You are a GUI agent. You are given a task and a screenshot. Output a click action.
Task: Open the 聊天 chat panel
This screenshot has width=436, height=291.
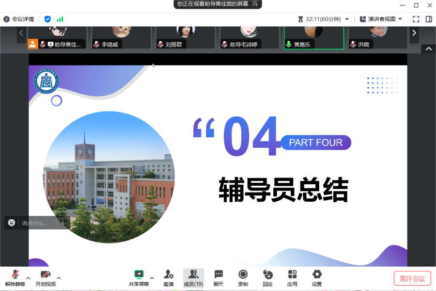click(x=218, y=277)
